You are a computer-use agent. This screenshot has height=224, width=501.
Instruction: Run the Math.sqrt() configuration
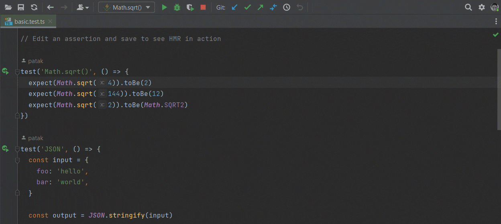point(164,7)
